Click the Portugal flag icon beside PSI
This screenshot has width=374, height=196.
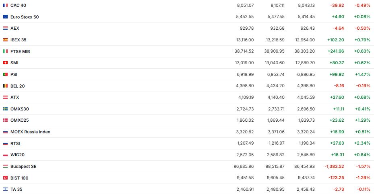point(5,74)
